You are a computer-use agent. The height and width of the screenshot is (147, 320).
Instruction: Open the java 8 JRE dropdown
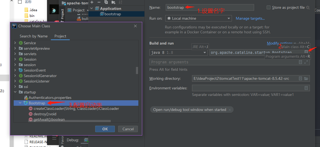[x=178, y=52]
